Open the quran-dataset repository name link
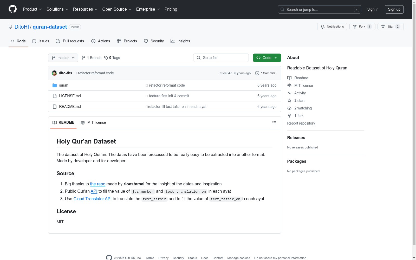This screenshot has height=260, width=416. point(50,27)
